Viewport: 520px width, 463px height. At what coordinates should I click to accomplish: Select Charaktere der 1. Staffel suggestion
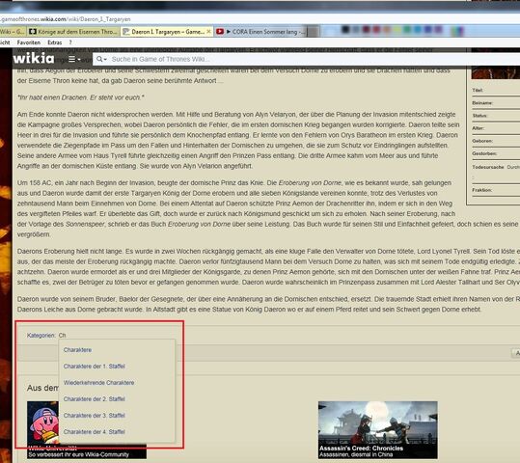tap(95, 367)
